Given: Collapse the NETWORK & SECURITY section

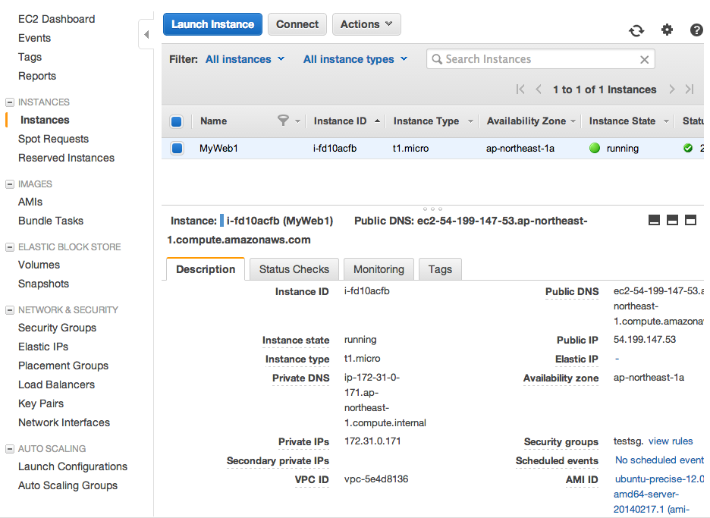Looking at the screenshot, I should (10, 310).
